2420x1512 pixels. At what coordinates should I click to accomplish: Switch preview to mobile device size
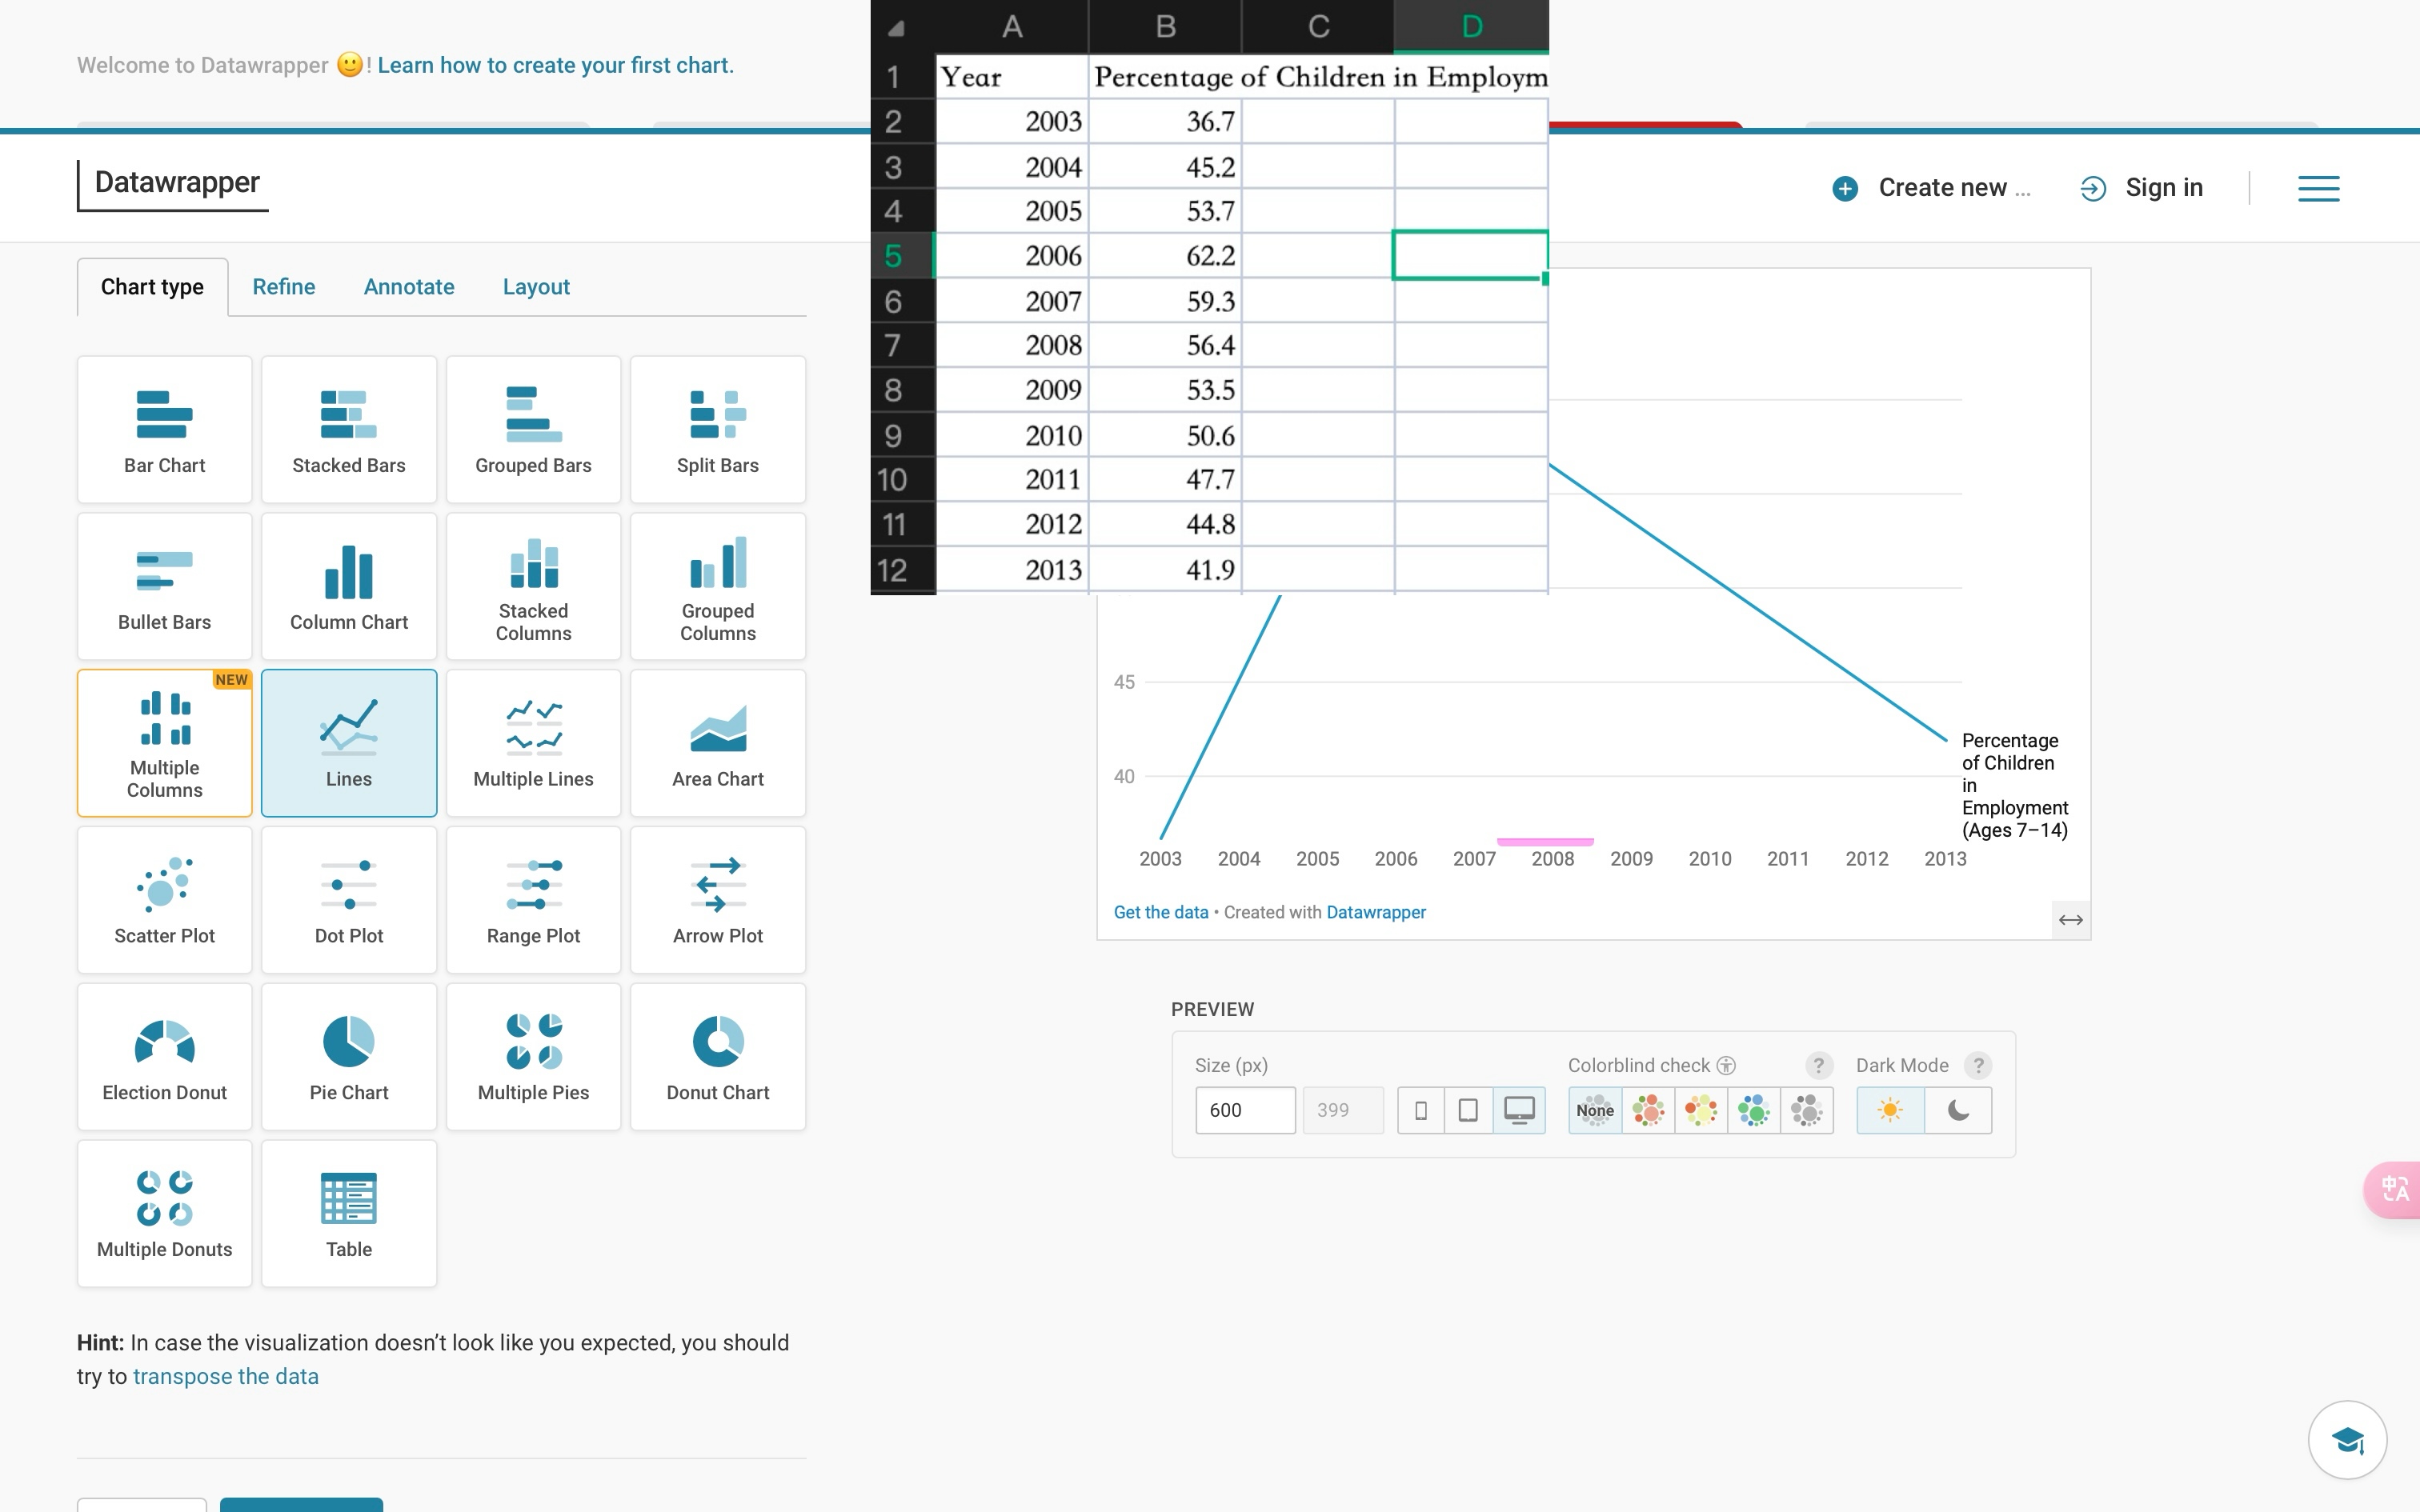click(1421, 1110)
